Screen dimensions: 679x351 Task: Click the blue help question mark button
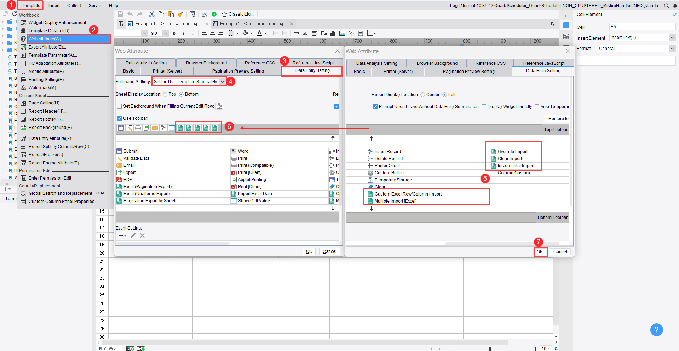(656, 330)
